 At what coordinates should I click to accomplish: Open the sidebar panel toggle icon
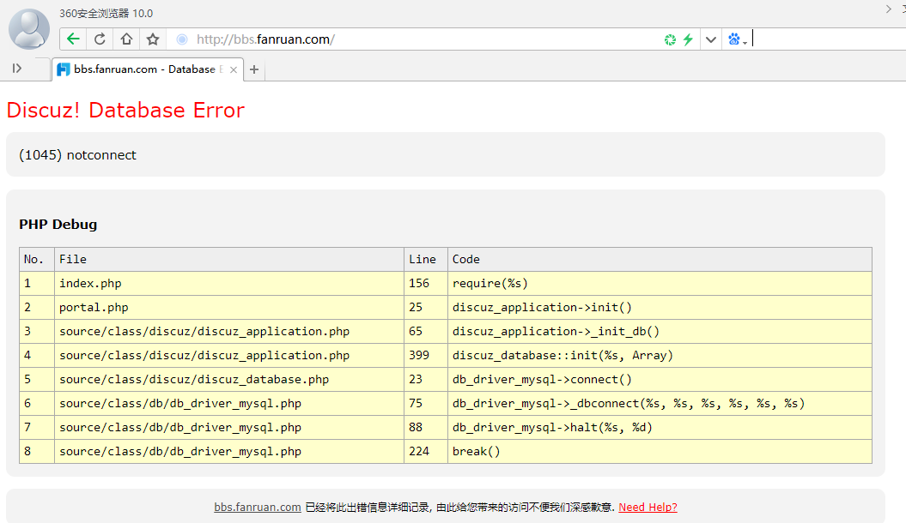(x=17, y=69)
